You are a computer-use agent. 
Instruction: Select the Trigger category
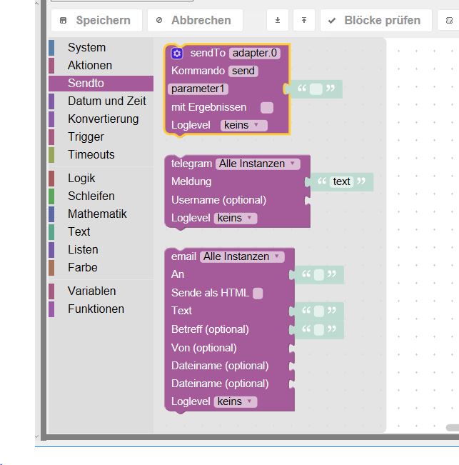86,136
